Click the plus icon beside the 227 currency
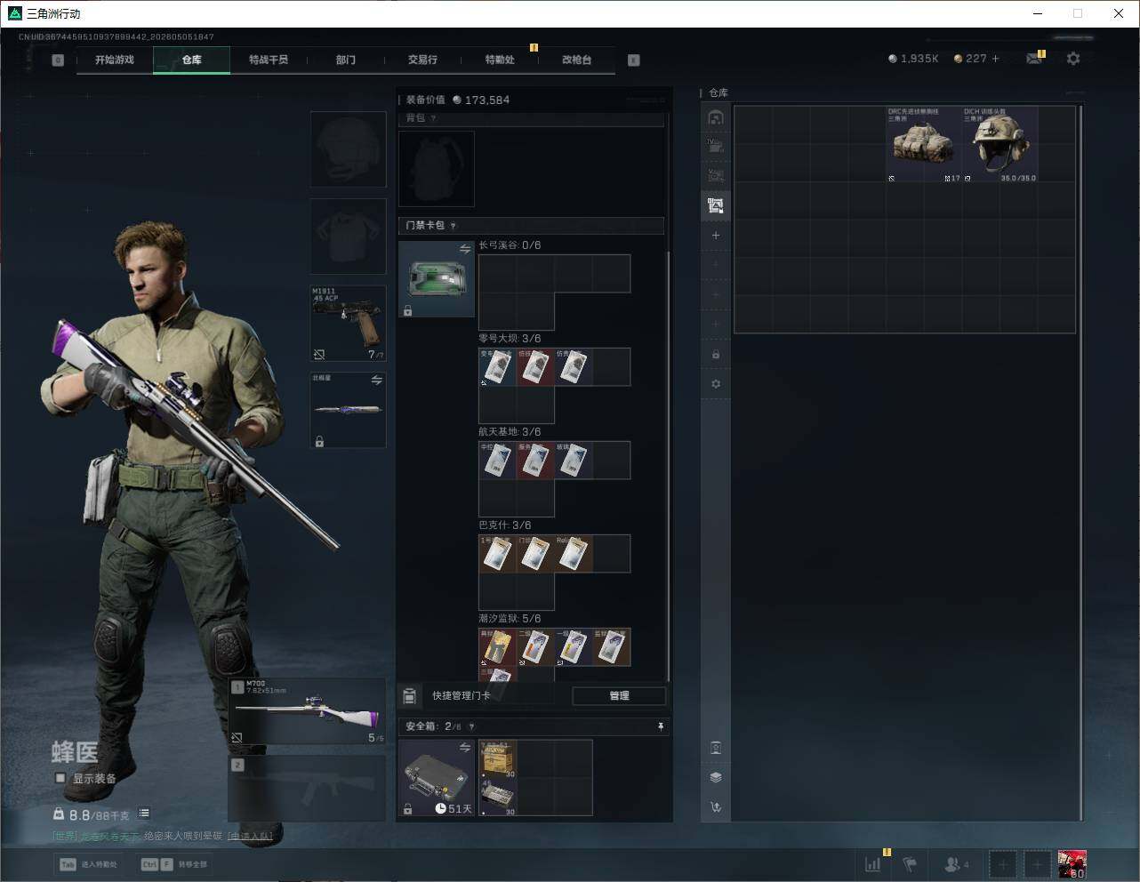Screen dimensions: 1140x882 (995, 59)
